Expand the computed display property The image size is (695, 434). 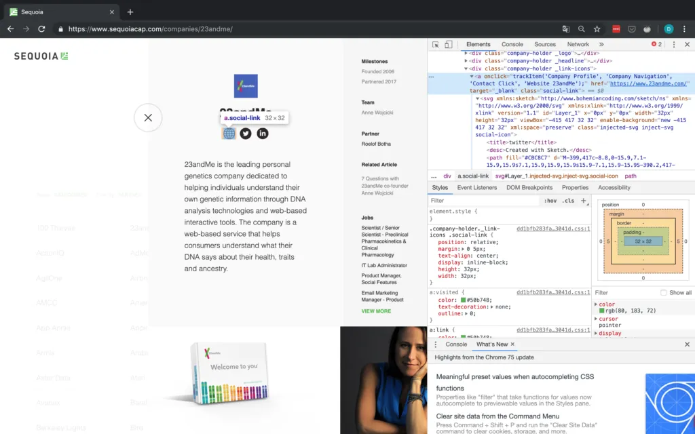tap(596, 334)
